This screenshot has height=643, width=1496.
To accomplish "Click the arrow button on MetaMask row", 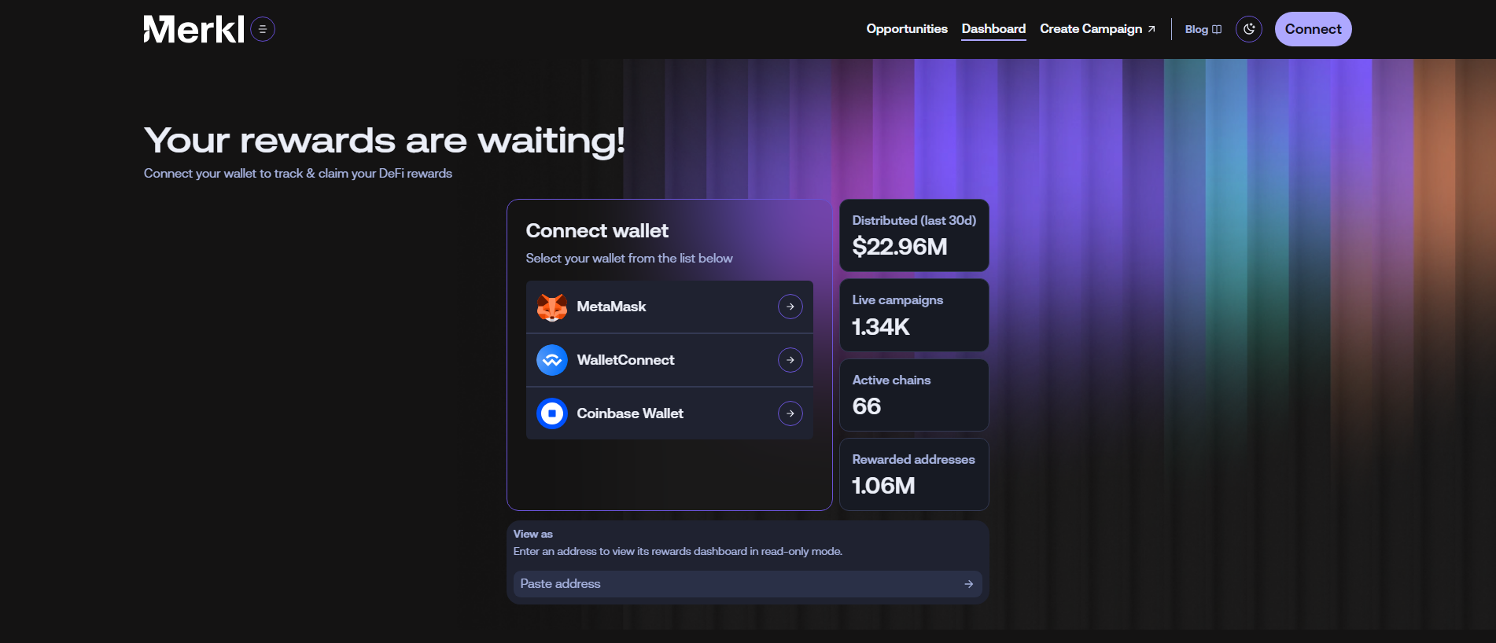I will 790,307.
